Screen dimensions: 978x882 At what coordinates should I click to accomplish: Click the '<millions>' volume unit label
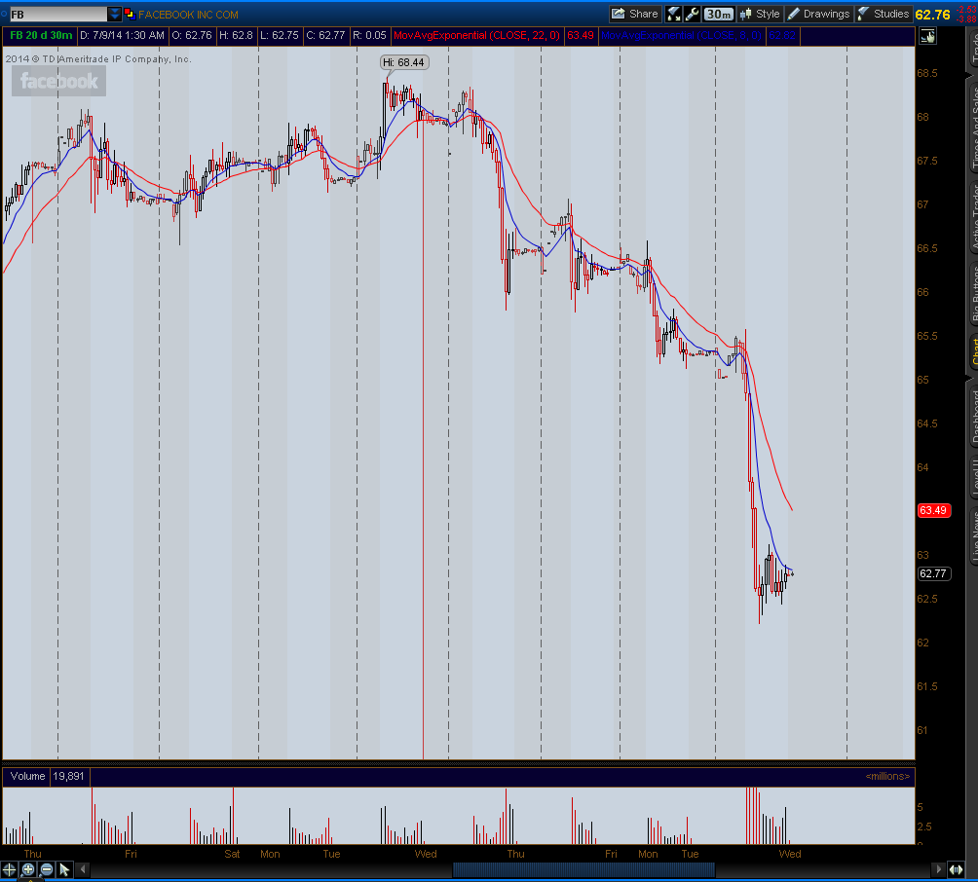887,776
